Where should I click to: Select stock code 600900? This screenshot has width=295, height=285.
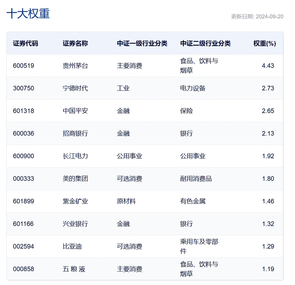pyautogui.click(x=24, y=156)
